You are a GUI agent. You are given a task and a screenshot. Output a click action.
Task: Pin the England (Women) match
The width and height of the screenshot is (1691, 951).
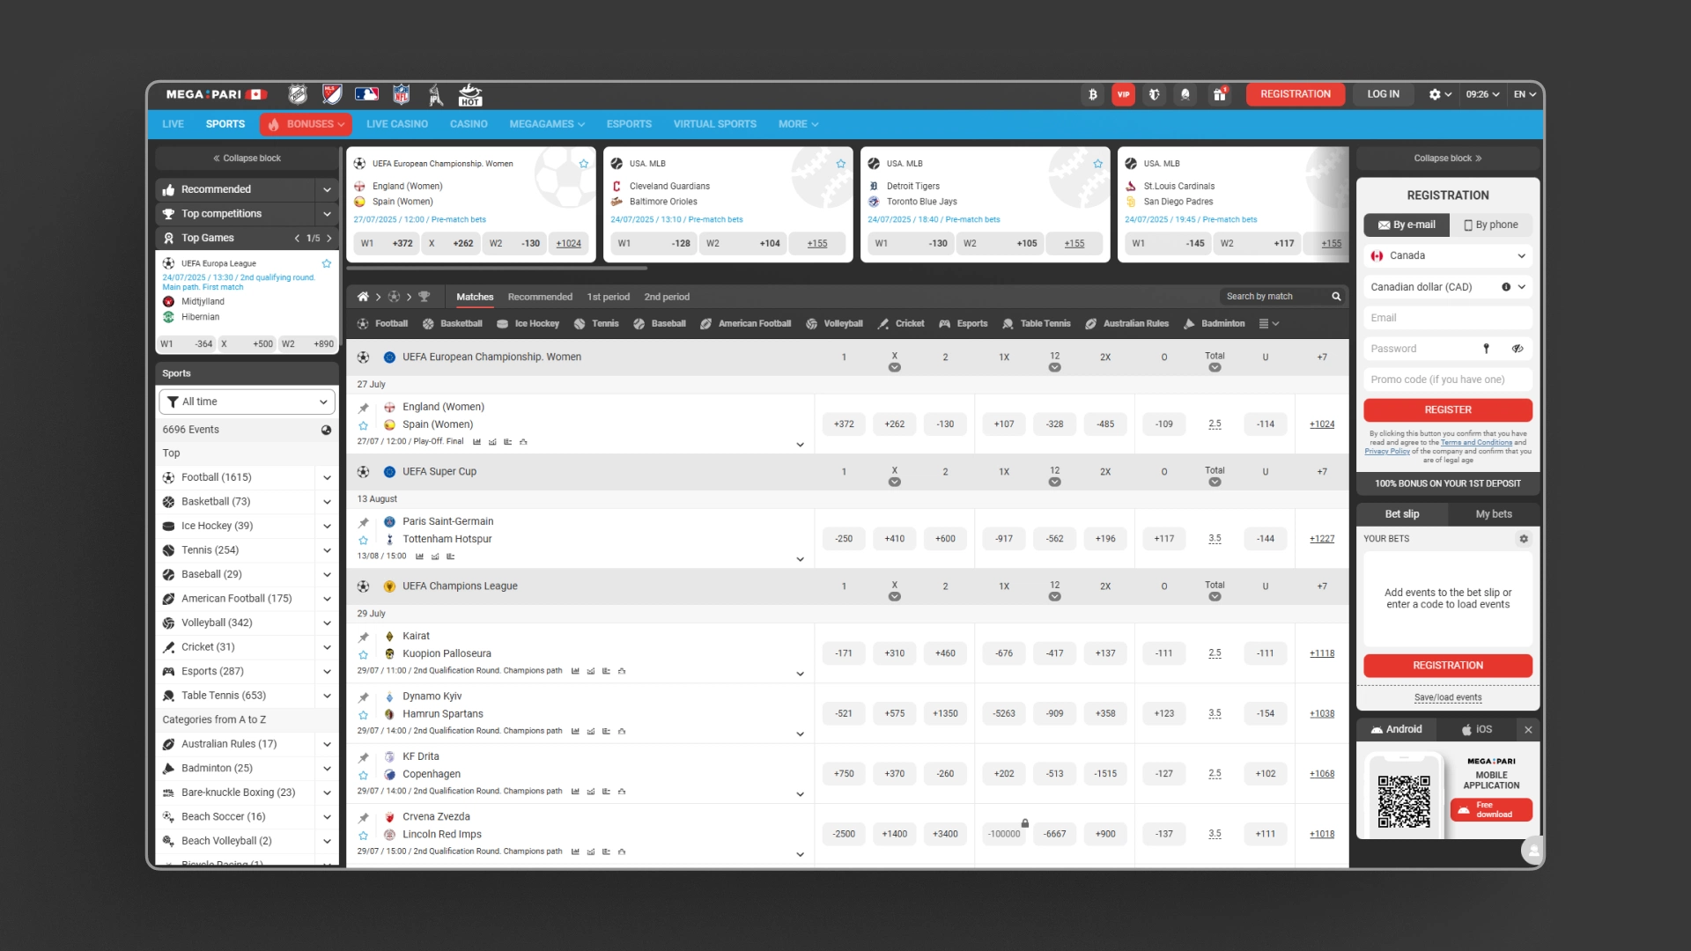tap(363, 408)
